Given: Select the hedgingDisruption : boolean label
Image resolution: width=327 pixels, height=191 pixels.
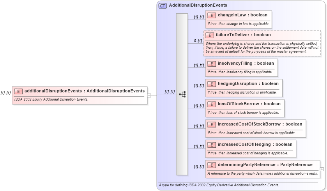Looking at the screenshot, I should [x=248, y=84].
